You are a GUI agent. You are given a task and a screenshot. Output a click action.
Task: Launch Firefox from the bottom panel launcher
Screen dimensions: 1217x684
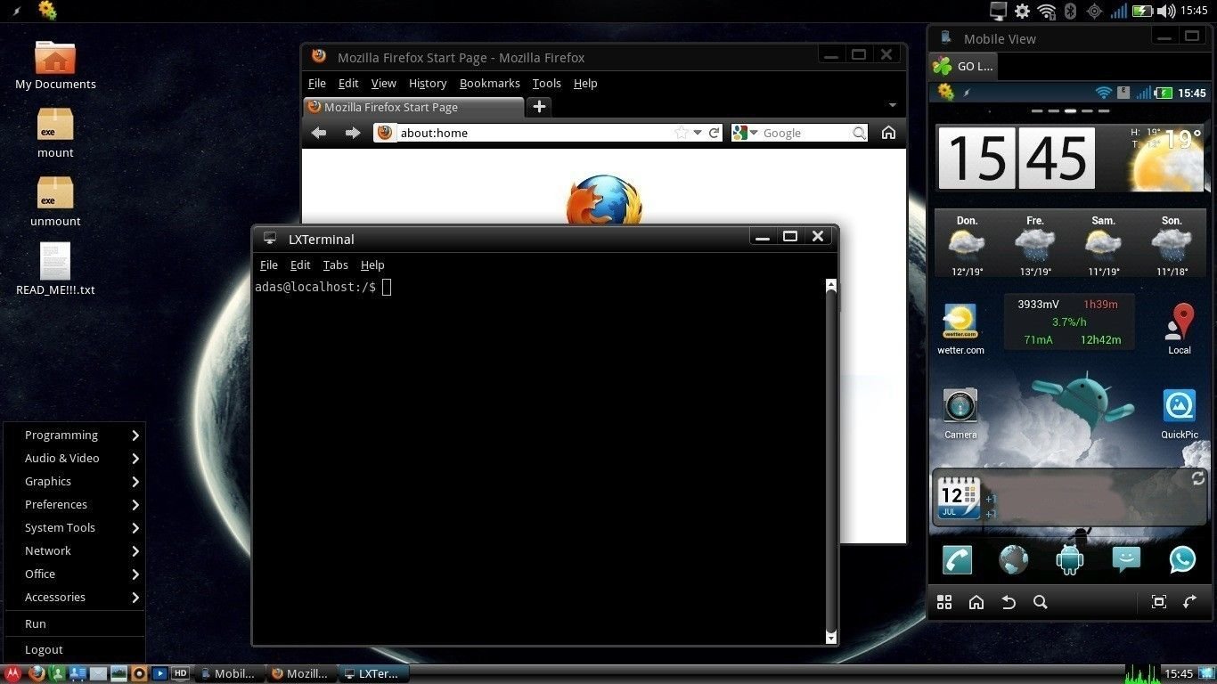coord(37,673)
